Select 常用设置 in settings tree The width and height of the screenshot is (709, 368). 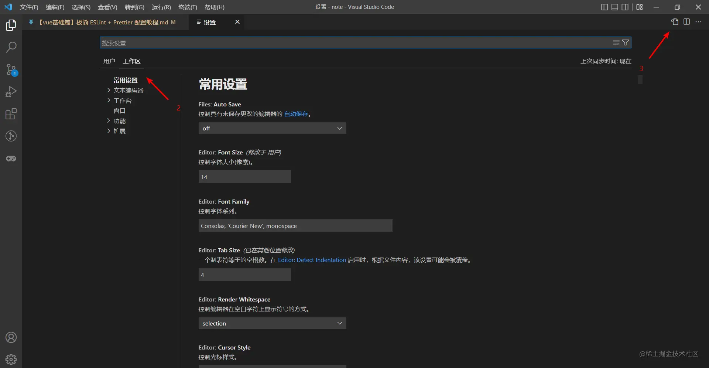click(x=125, y=80)
